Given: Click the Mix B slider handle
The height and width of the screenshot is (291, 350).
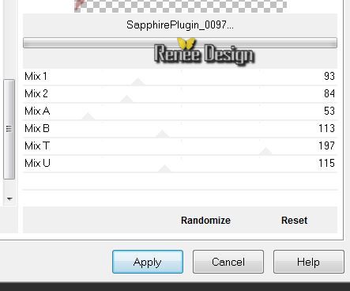Looking at the screenshot, I should (162, 134).
